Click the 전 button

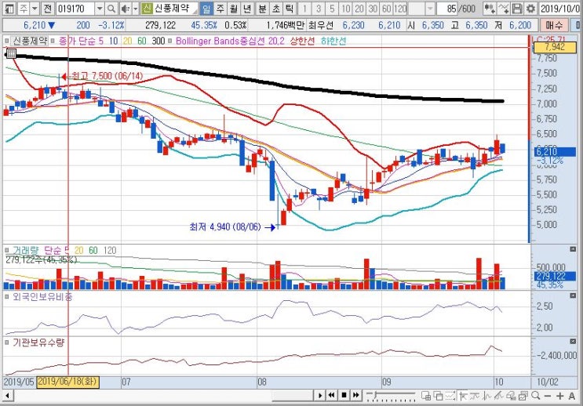(47, 8)
